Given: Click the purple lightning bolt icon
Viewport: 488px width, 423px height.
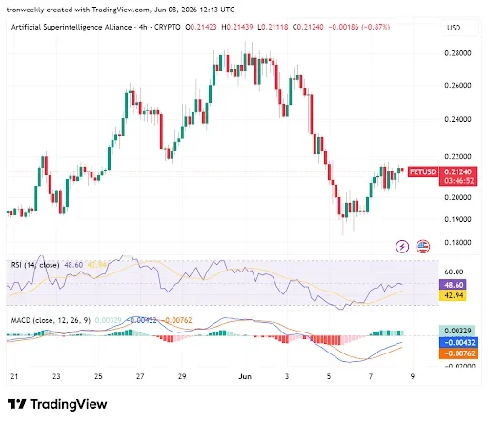Looking at the screenshot, I should tap(402, 247).
